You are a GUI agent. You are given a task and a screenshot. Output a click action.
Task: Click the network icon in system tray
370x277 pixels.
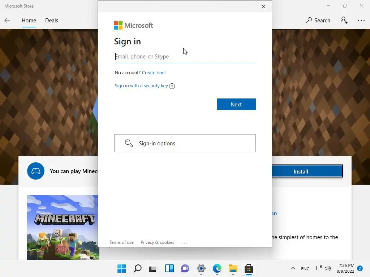(319, 268)
